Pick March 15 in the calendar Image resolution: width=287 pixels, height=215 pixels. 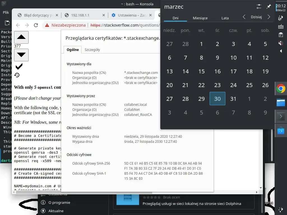pyautogui.click(x=201, y=71)
